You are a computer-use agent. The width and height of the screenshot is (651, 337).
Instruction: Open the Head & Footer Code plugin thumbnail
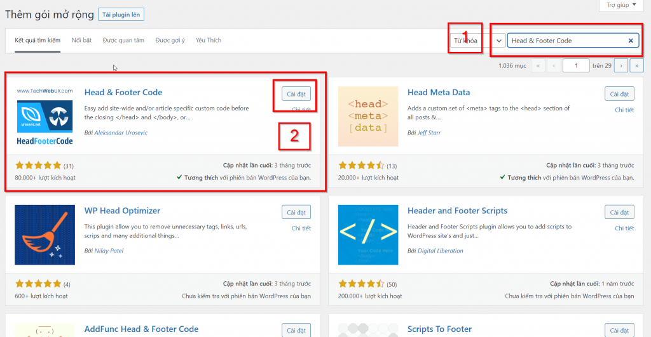click(x=45, y=117)
